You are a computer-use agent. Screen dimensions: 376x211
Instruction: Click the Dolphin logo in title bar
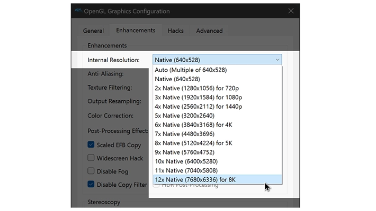78,11
